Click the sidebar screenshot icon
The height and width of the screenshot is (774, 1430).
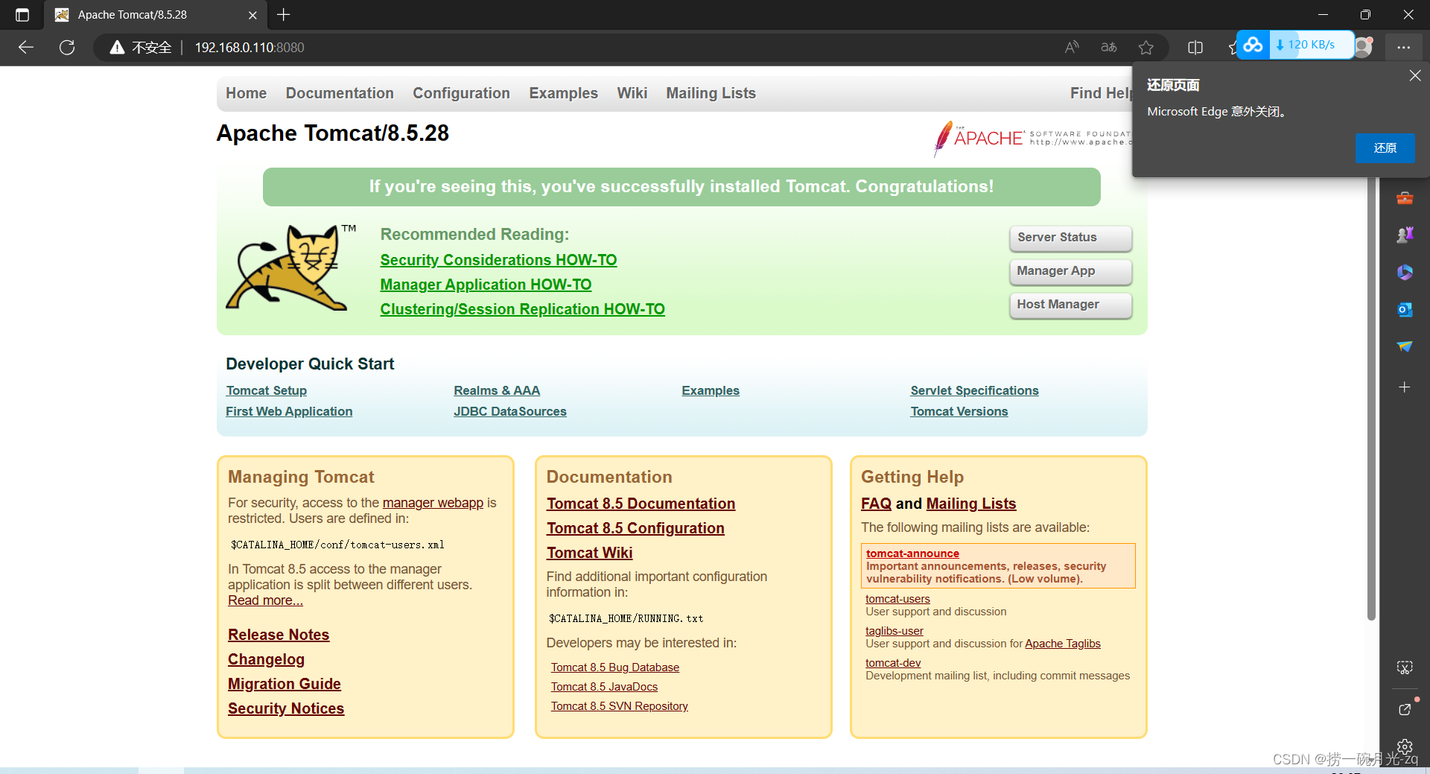(1405, 667)
